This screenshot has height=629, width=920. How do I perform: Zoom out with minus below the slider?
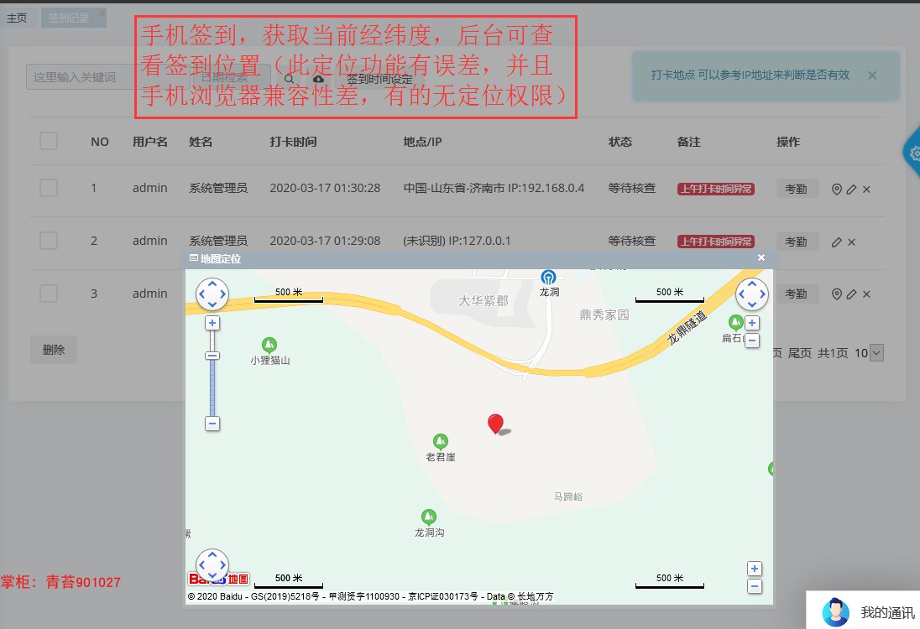point(212,424)
